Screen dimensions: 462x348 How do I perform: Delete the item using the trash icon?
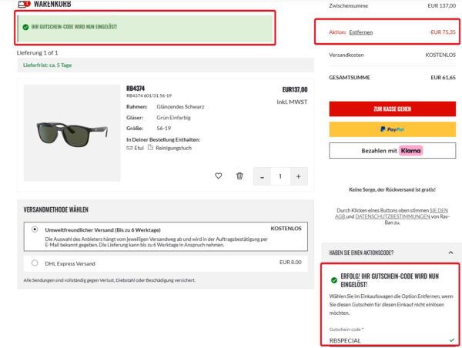coord(239,176)
